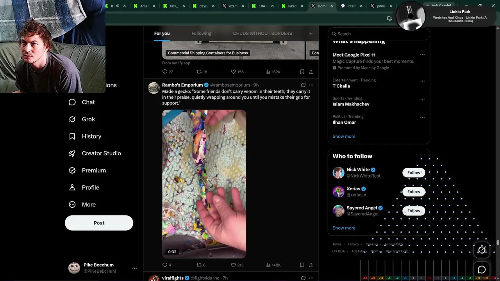The image size is (500, 281).
Task: Play the gecko video thumbnail
Action: 204,184
